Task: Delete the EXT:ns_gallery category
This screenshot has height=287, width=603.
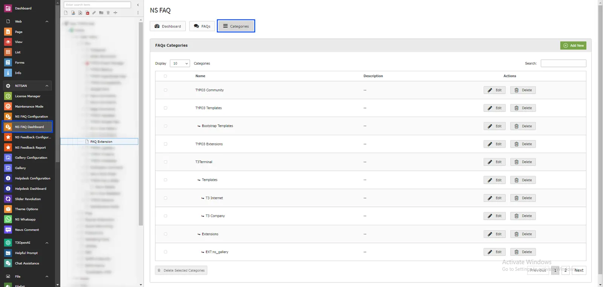Action: 523,252
